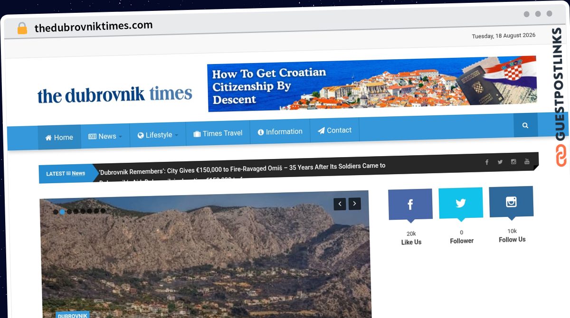The image size is (570, 318).
Task: Expand the Lifestyle dropdown menu
Action: (x=158, y=135)
